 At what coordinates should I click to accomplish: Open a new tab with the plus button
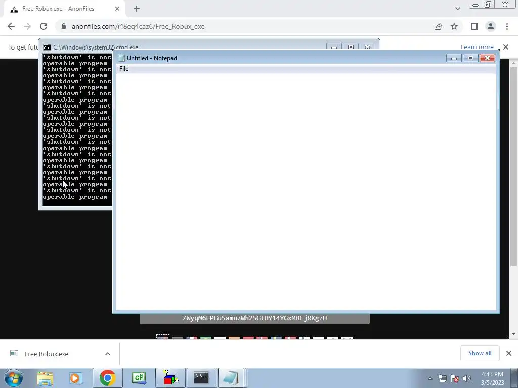pos(137,9)
